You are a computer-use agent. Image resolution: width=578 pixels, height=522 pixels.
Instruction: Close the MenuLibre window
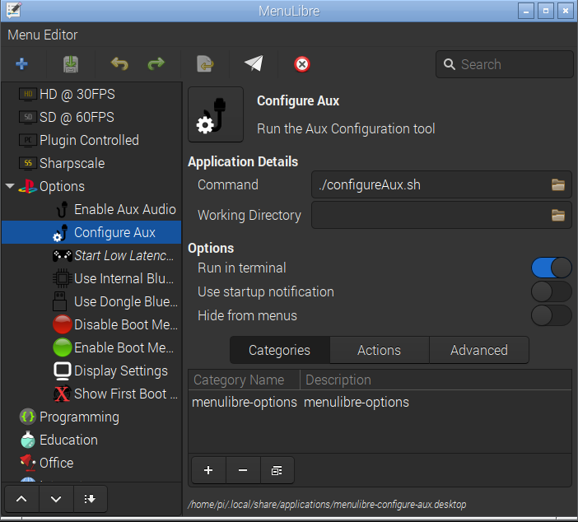coord(566,11)
